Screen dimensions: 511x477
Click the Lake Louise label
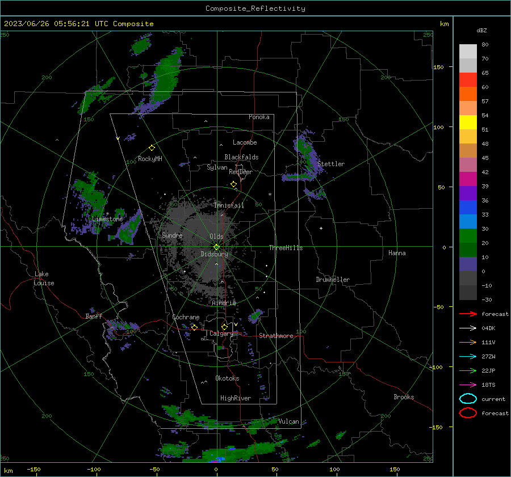coord(44,278)
